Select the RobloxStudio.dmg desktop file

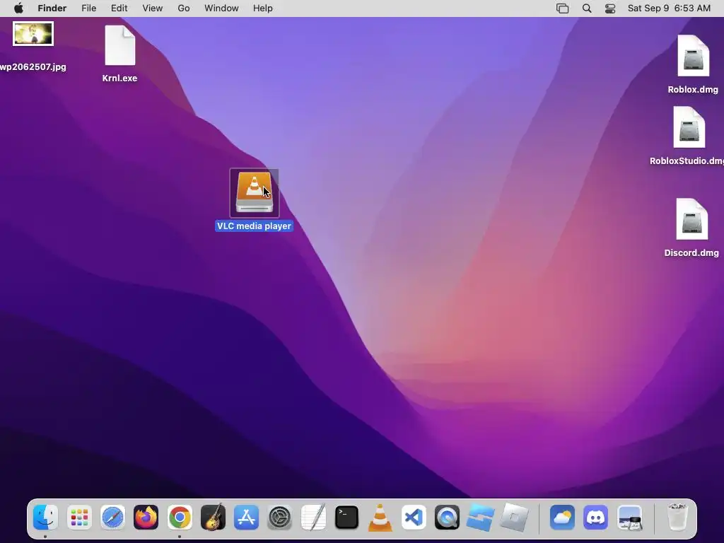(689, 127)
